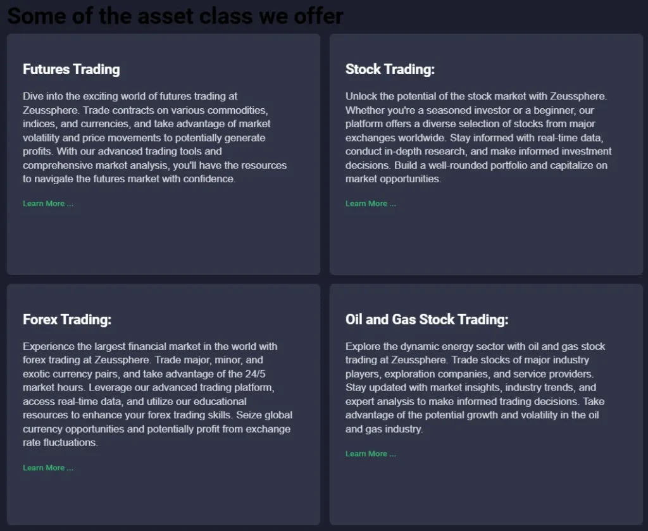Click empty area below Stock Learn More link
Screen dimensions: 648x531
pos(486,244)
